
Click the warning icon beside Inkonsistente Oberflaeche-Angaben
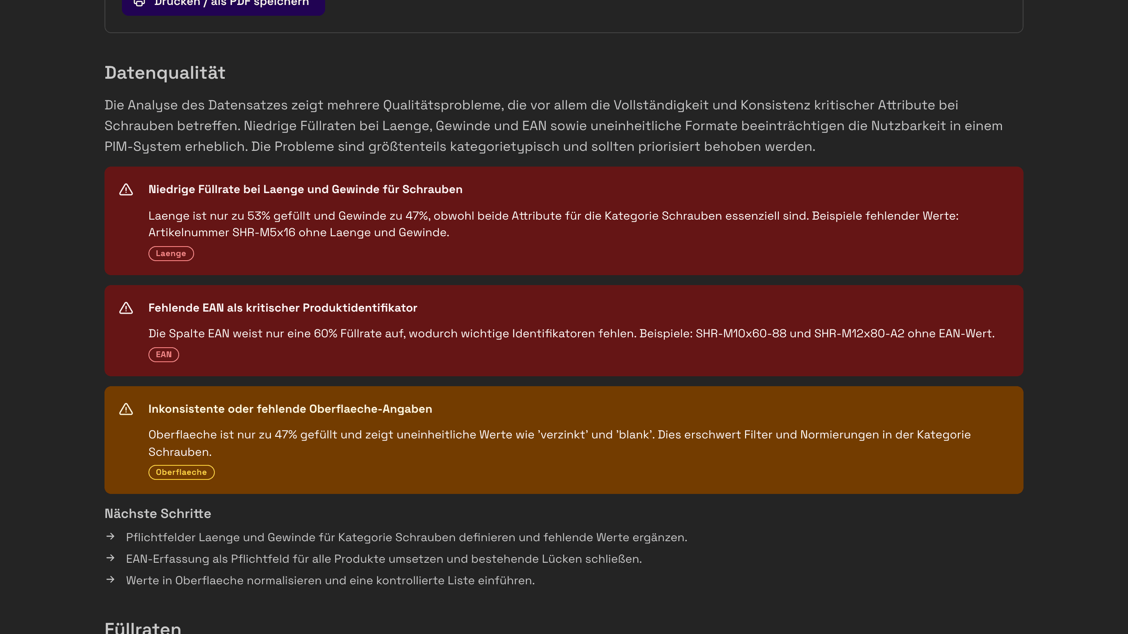click(126, 409)
